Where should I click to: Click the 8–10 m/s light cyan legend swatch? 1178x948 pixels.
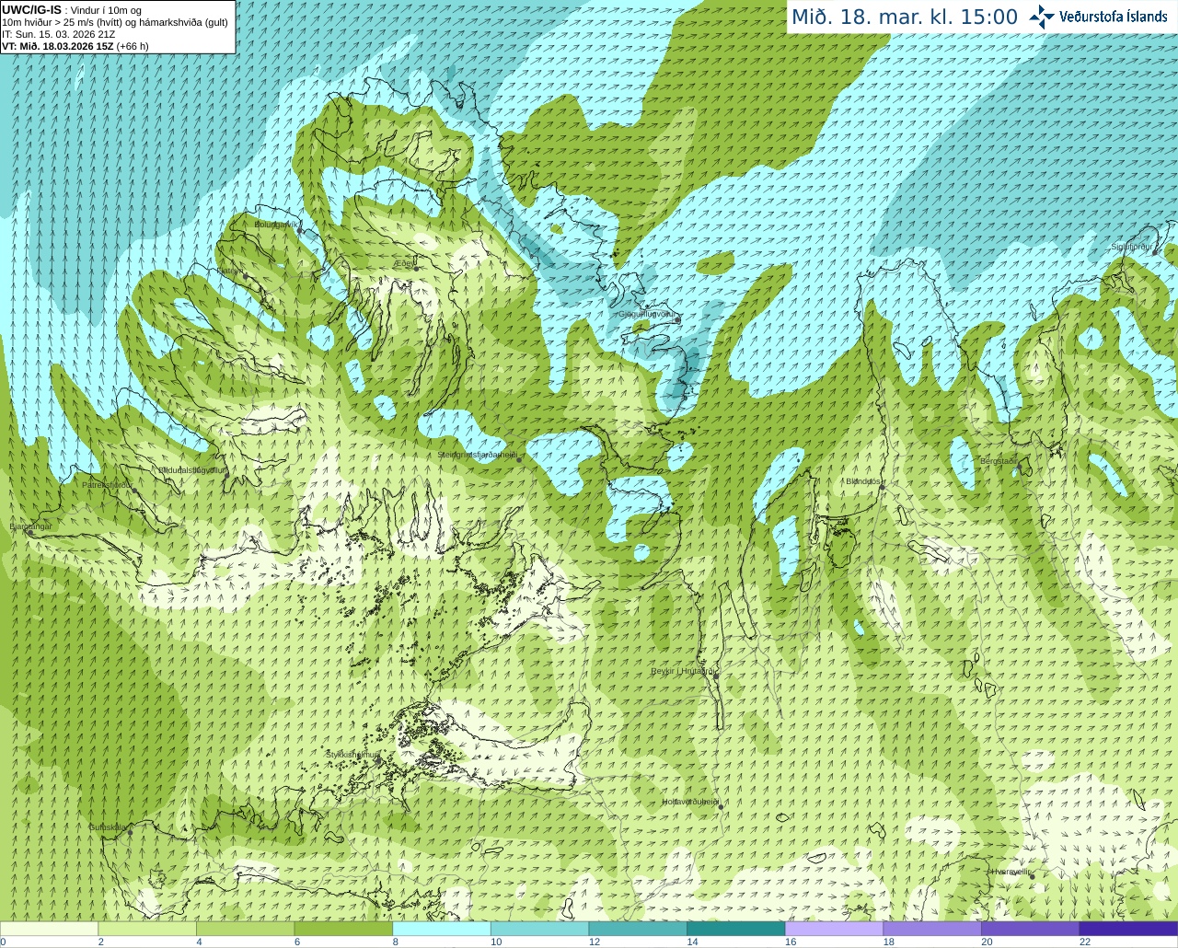coord(442,929)
